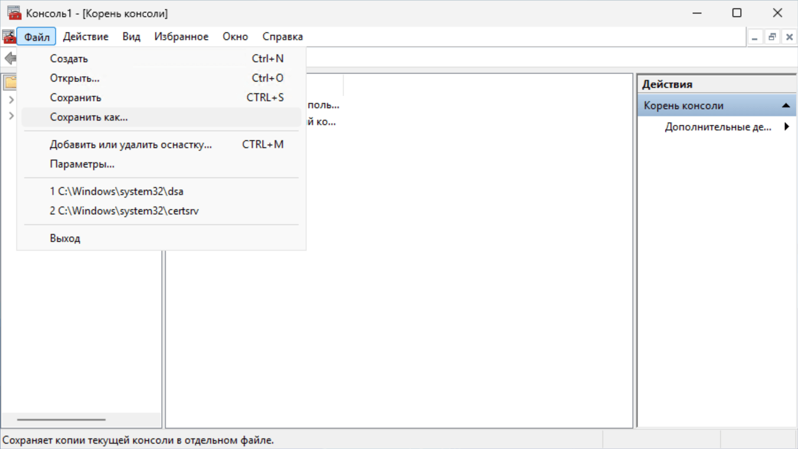This screenshot has width=798, height=449.
Task: Click the inner window restore icon
Action: 772,37
